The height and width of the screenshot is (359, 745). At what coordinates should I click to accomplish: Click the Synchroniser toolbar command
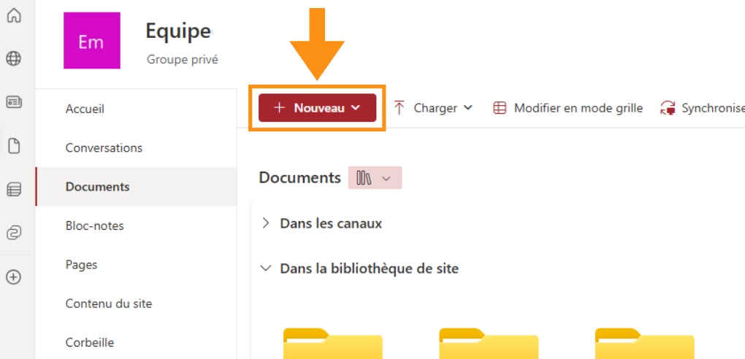point(703,108)
